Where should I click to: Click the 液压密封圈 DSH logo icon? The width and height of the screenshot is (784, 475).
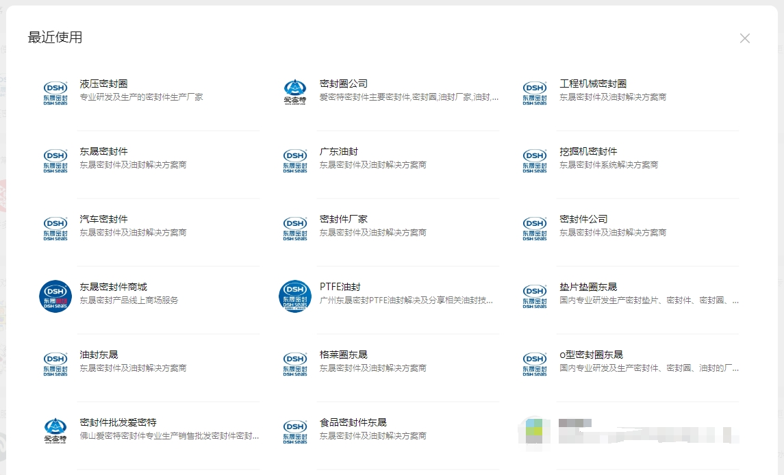55,91
